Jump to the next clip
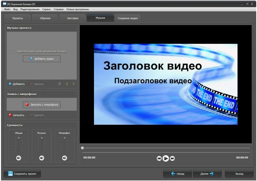This screenshot has width=257, height=181. click(172, 158)
